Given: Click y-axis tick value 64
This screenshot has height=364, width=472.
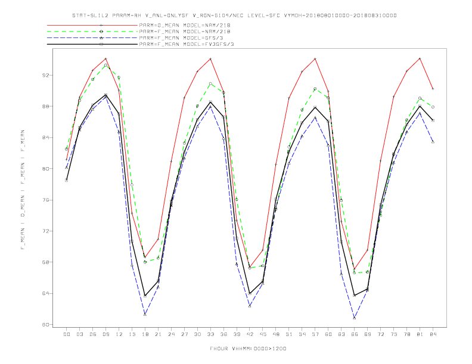Looking at the screenshot, I should [46, 293].
